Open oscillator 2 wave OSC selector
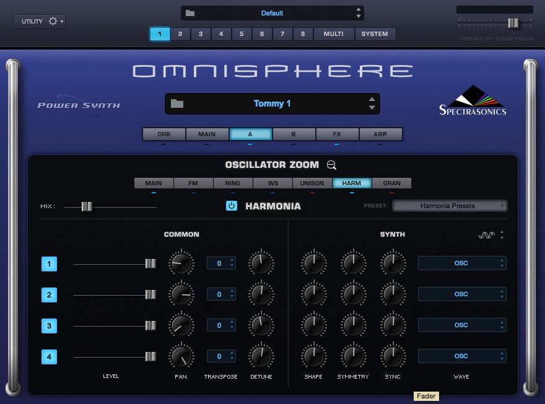This screenshot has height=404, width=545. coord(462,294)
